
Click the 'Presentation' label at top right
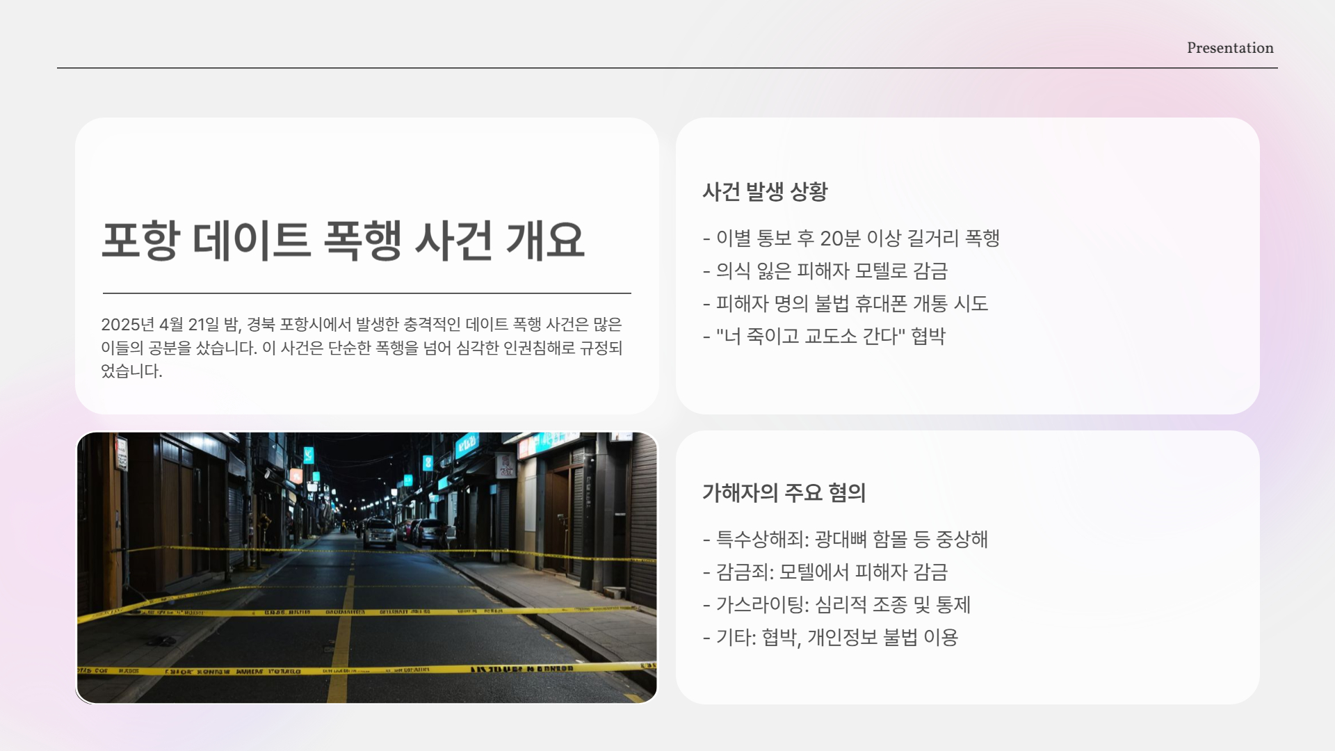pyautogui.click(x=1229, y=47)
